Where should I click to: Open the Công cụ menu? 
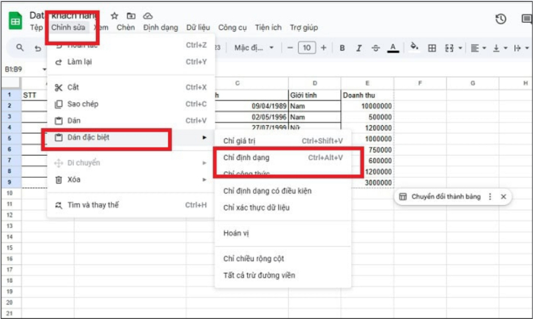click(x=232, y=27)
